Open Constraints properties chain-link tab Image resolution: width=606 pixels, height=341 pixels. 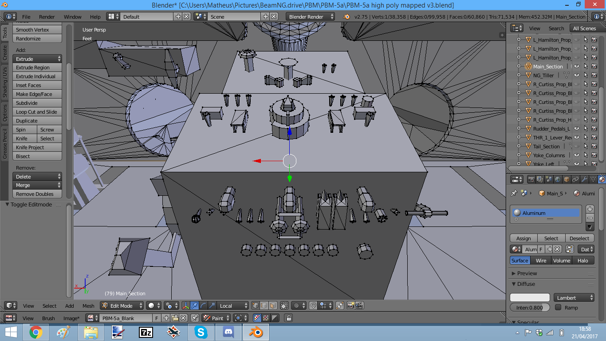click(575, 179)
